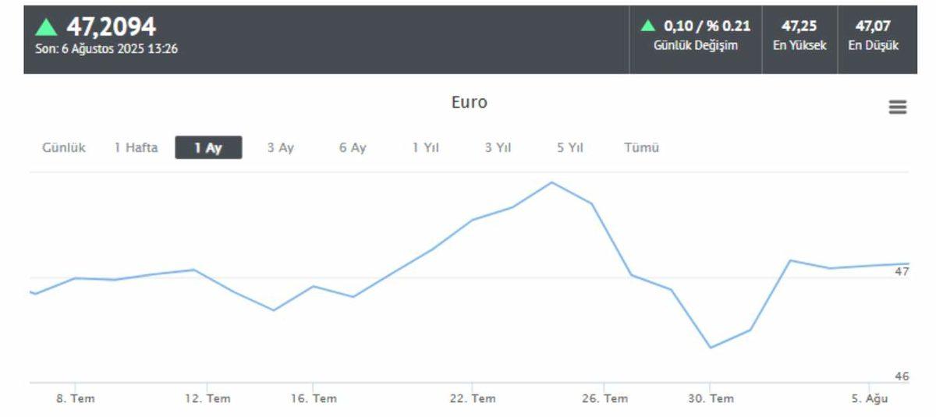Choose the 6 Ay time range
This screenshot has width=936, height=417.
353,147
